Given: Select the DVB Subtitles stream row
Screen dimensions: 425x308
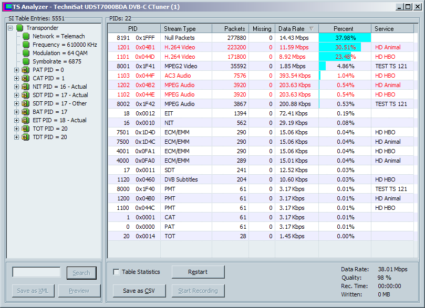Looking at the screenshot, I should (x=261, y=180).
